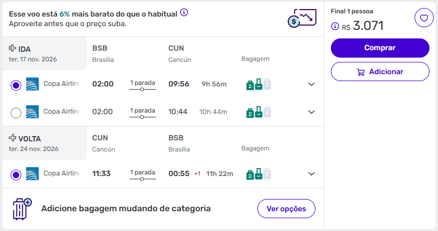This screenshot has width=438, height=231.
Task: Select outbound flight arriving at 10:44
Action: 16,113
